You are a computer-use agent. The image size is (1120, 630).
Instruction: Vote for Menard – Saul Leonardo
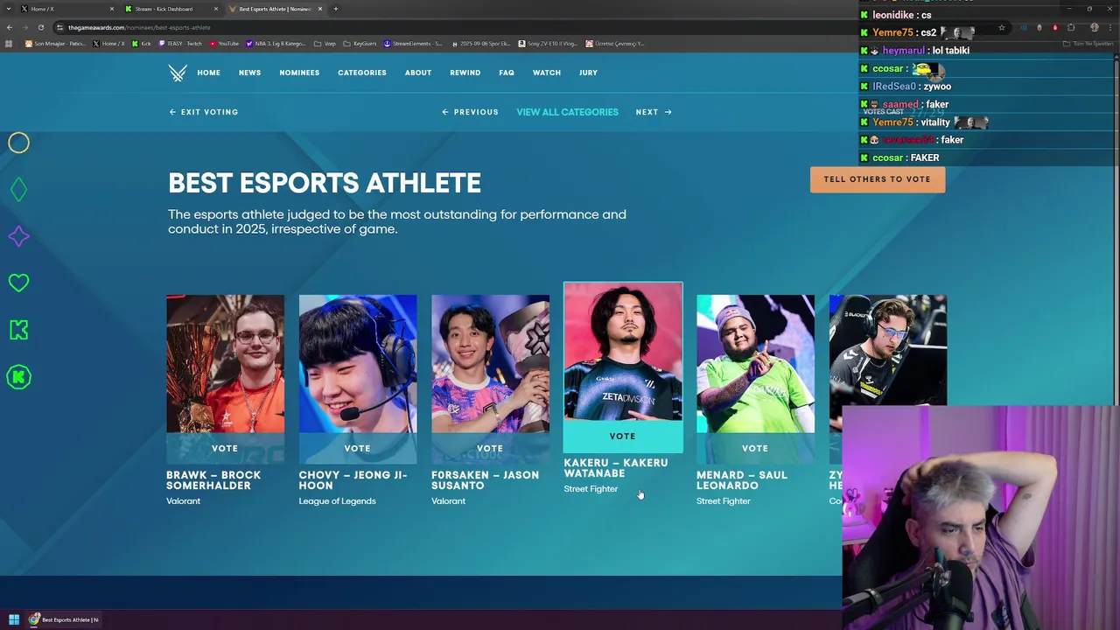pos(755,448)
